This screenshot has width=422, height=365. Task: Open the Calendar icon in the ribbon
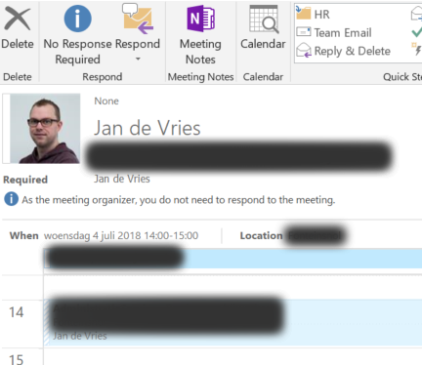(x=264, y=20)
